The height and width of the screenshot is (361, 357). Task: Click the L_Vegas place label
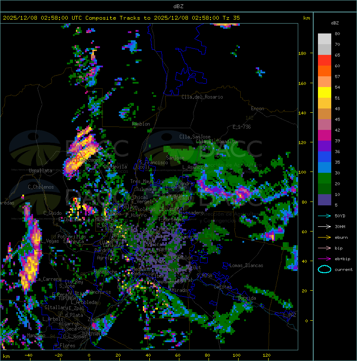(50, 241)
